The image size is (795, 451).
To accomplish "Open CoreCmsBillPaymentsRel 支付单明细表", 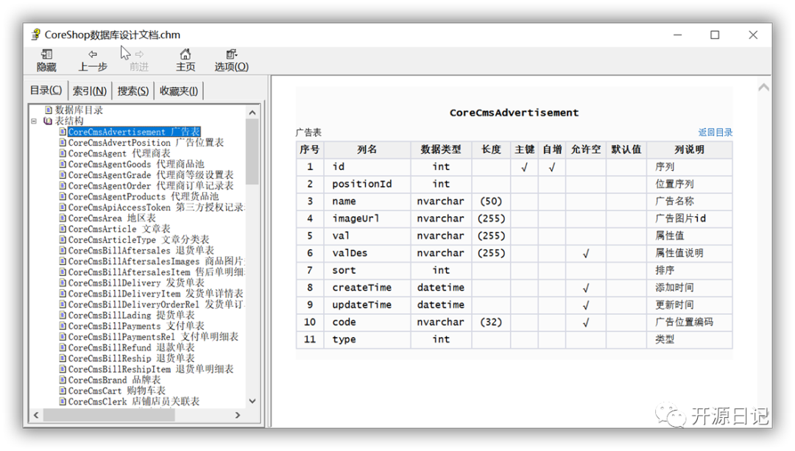I will (x=153, y=336).
